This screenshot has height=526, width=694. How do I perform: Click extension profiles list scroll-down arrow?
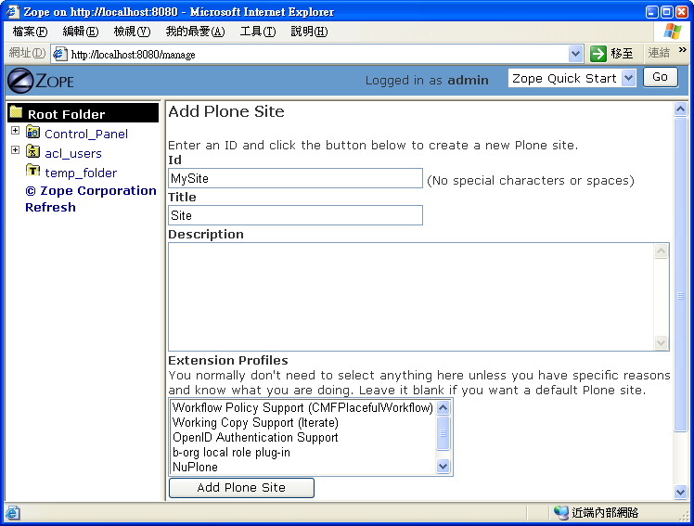point(443,466)
